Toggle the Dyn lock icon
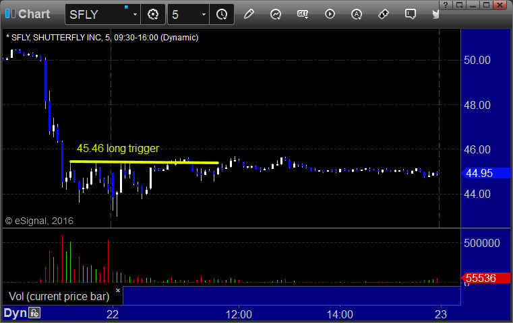The image size is (513, 323). [x=34, y=313]
